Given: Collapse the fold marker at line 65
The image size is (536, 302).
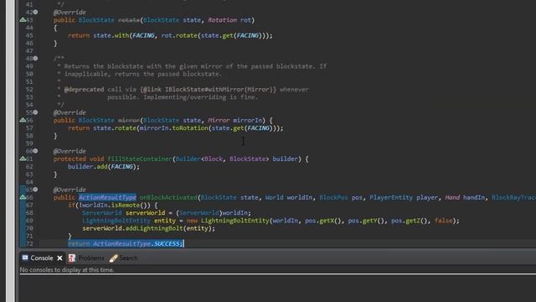Looking at the screenshot, I should 35,190.
